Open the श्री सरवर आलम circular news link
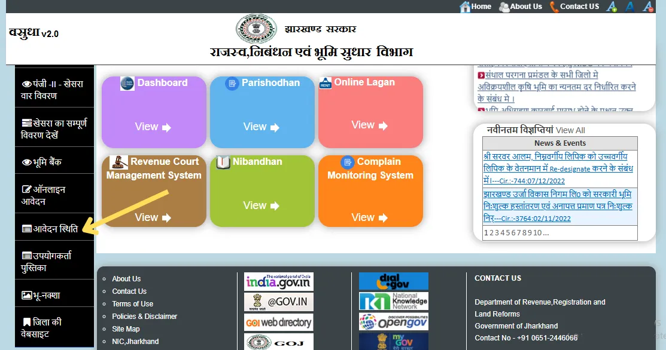The width and height of the screenshot is (666, 350). pyautogui.click(x=558, y=168)
